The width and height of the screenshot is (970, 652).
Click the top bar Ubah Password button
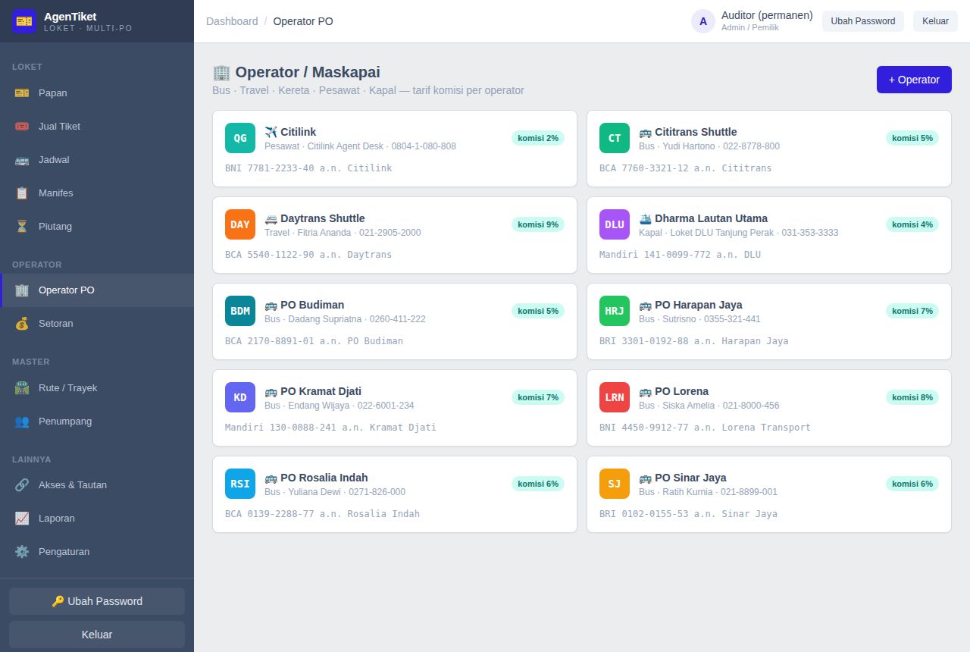tap(863, 21)
